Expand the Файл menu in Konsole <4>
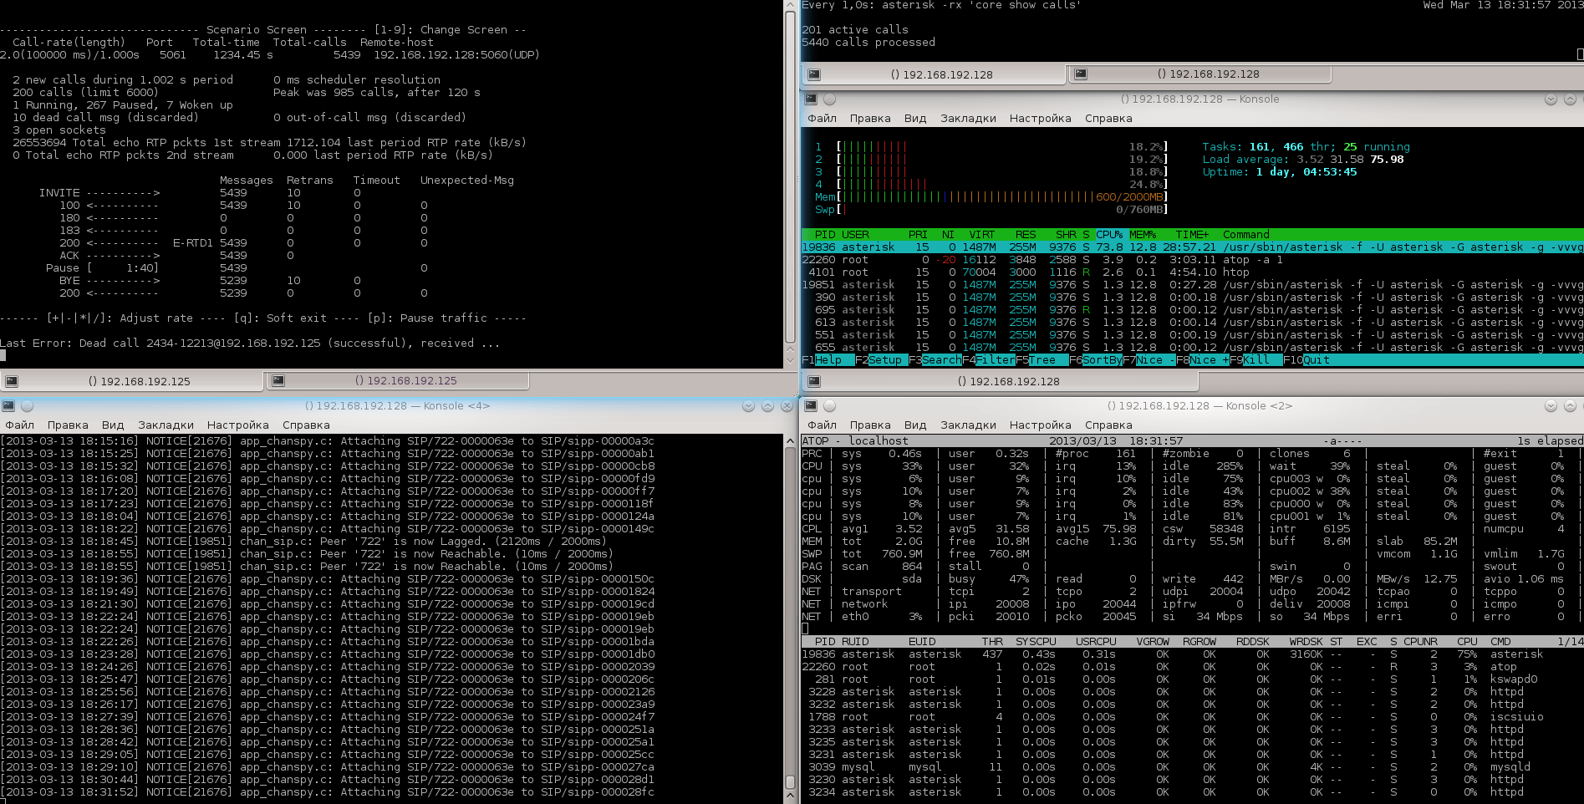Screen dimensions: 1584x804 [x=20, y=425]
